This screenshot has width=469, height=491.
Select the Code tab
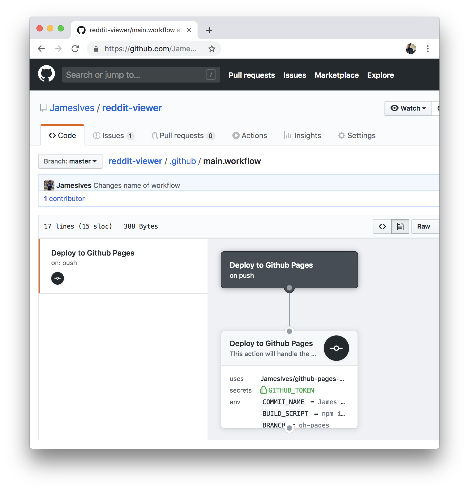click(62, 135)
